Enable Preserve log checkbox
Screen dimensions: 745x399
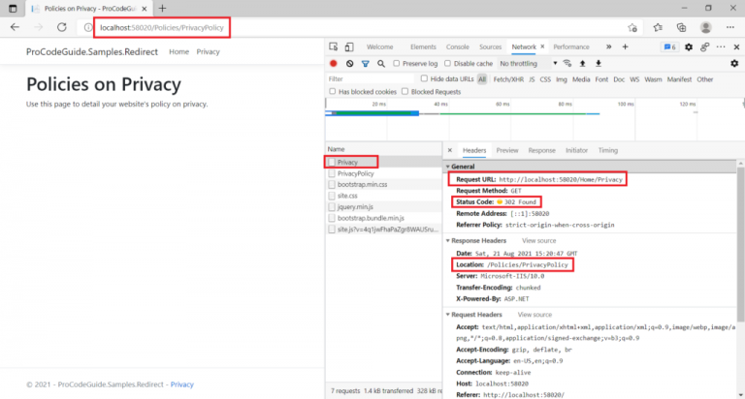[398, 63]
